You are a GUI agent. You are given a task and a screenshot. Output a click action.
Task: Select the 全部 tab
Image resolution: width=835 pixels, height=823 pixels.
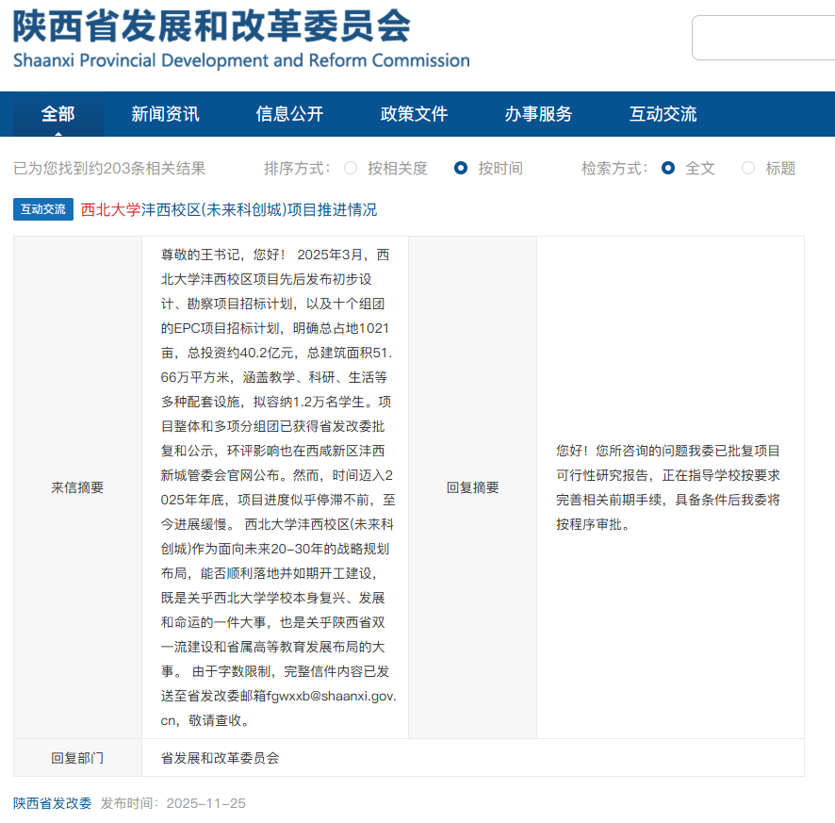[x=57, y=113]
